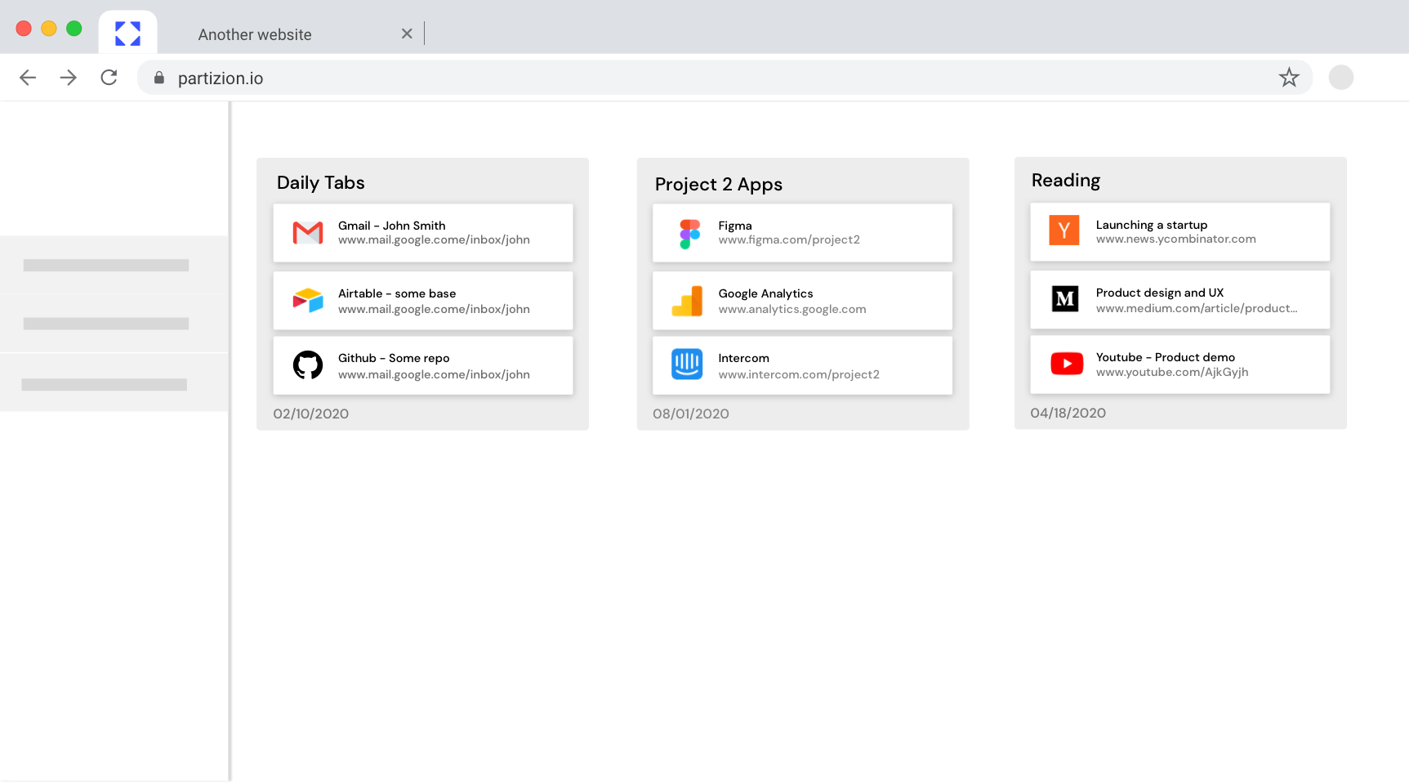Click the partizion.io address bar
The height and width of the screenshot is (783, 1409).
725,78
